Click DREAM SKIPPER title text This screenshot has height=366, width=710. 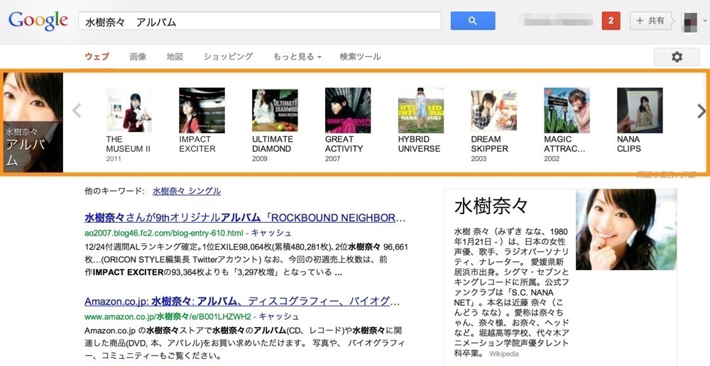489,144
